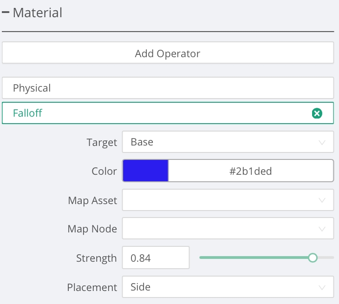The width and height of the screenshot is (339, 304).
Task: Click the grey unfilled end of Strength slider
Action: tap(326, 258)
